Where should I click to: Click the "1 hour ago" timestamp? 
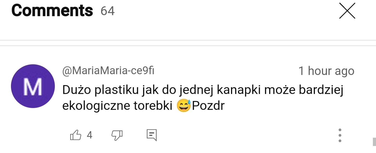326,71
